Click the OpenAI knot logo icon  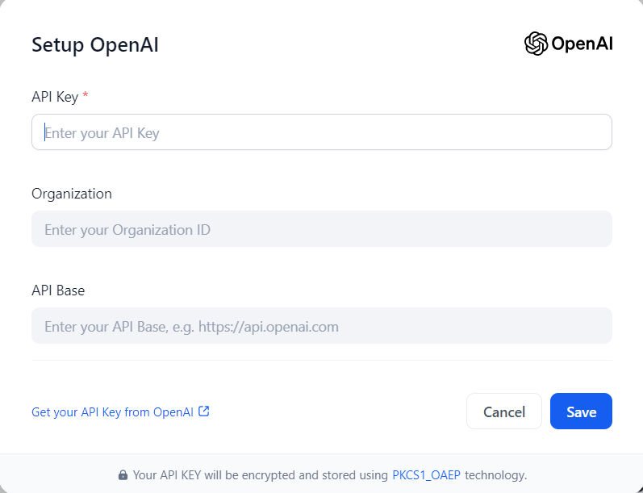[536, 44]
